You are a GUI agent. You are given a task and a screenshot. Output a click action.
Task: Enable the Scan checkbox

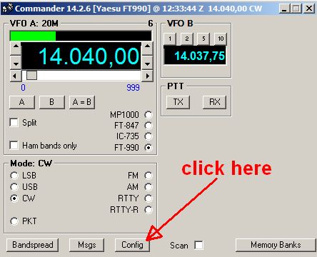[x=198, y=246]
